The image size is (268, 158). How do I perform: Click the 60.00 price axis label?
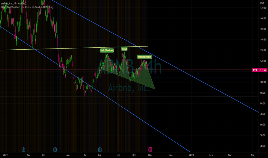point(263,125)
